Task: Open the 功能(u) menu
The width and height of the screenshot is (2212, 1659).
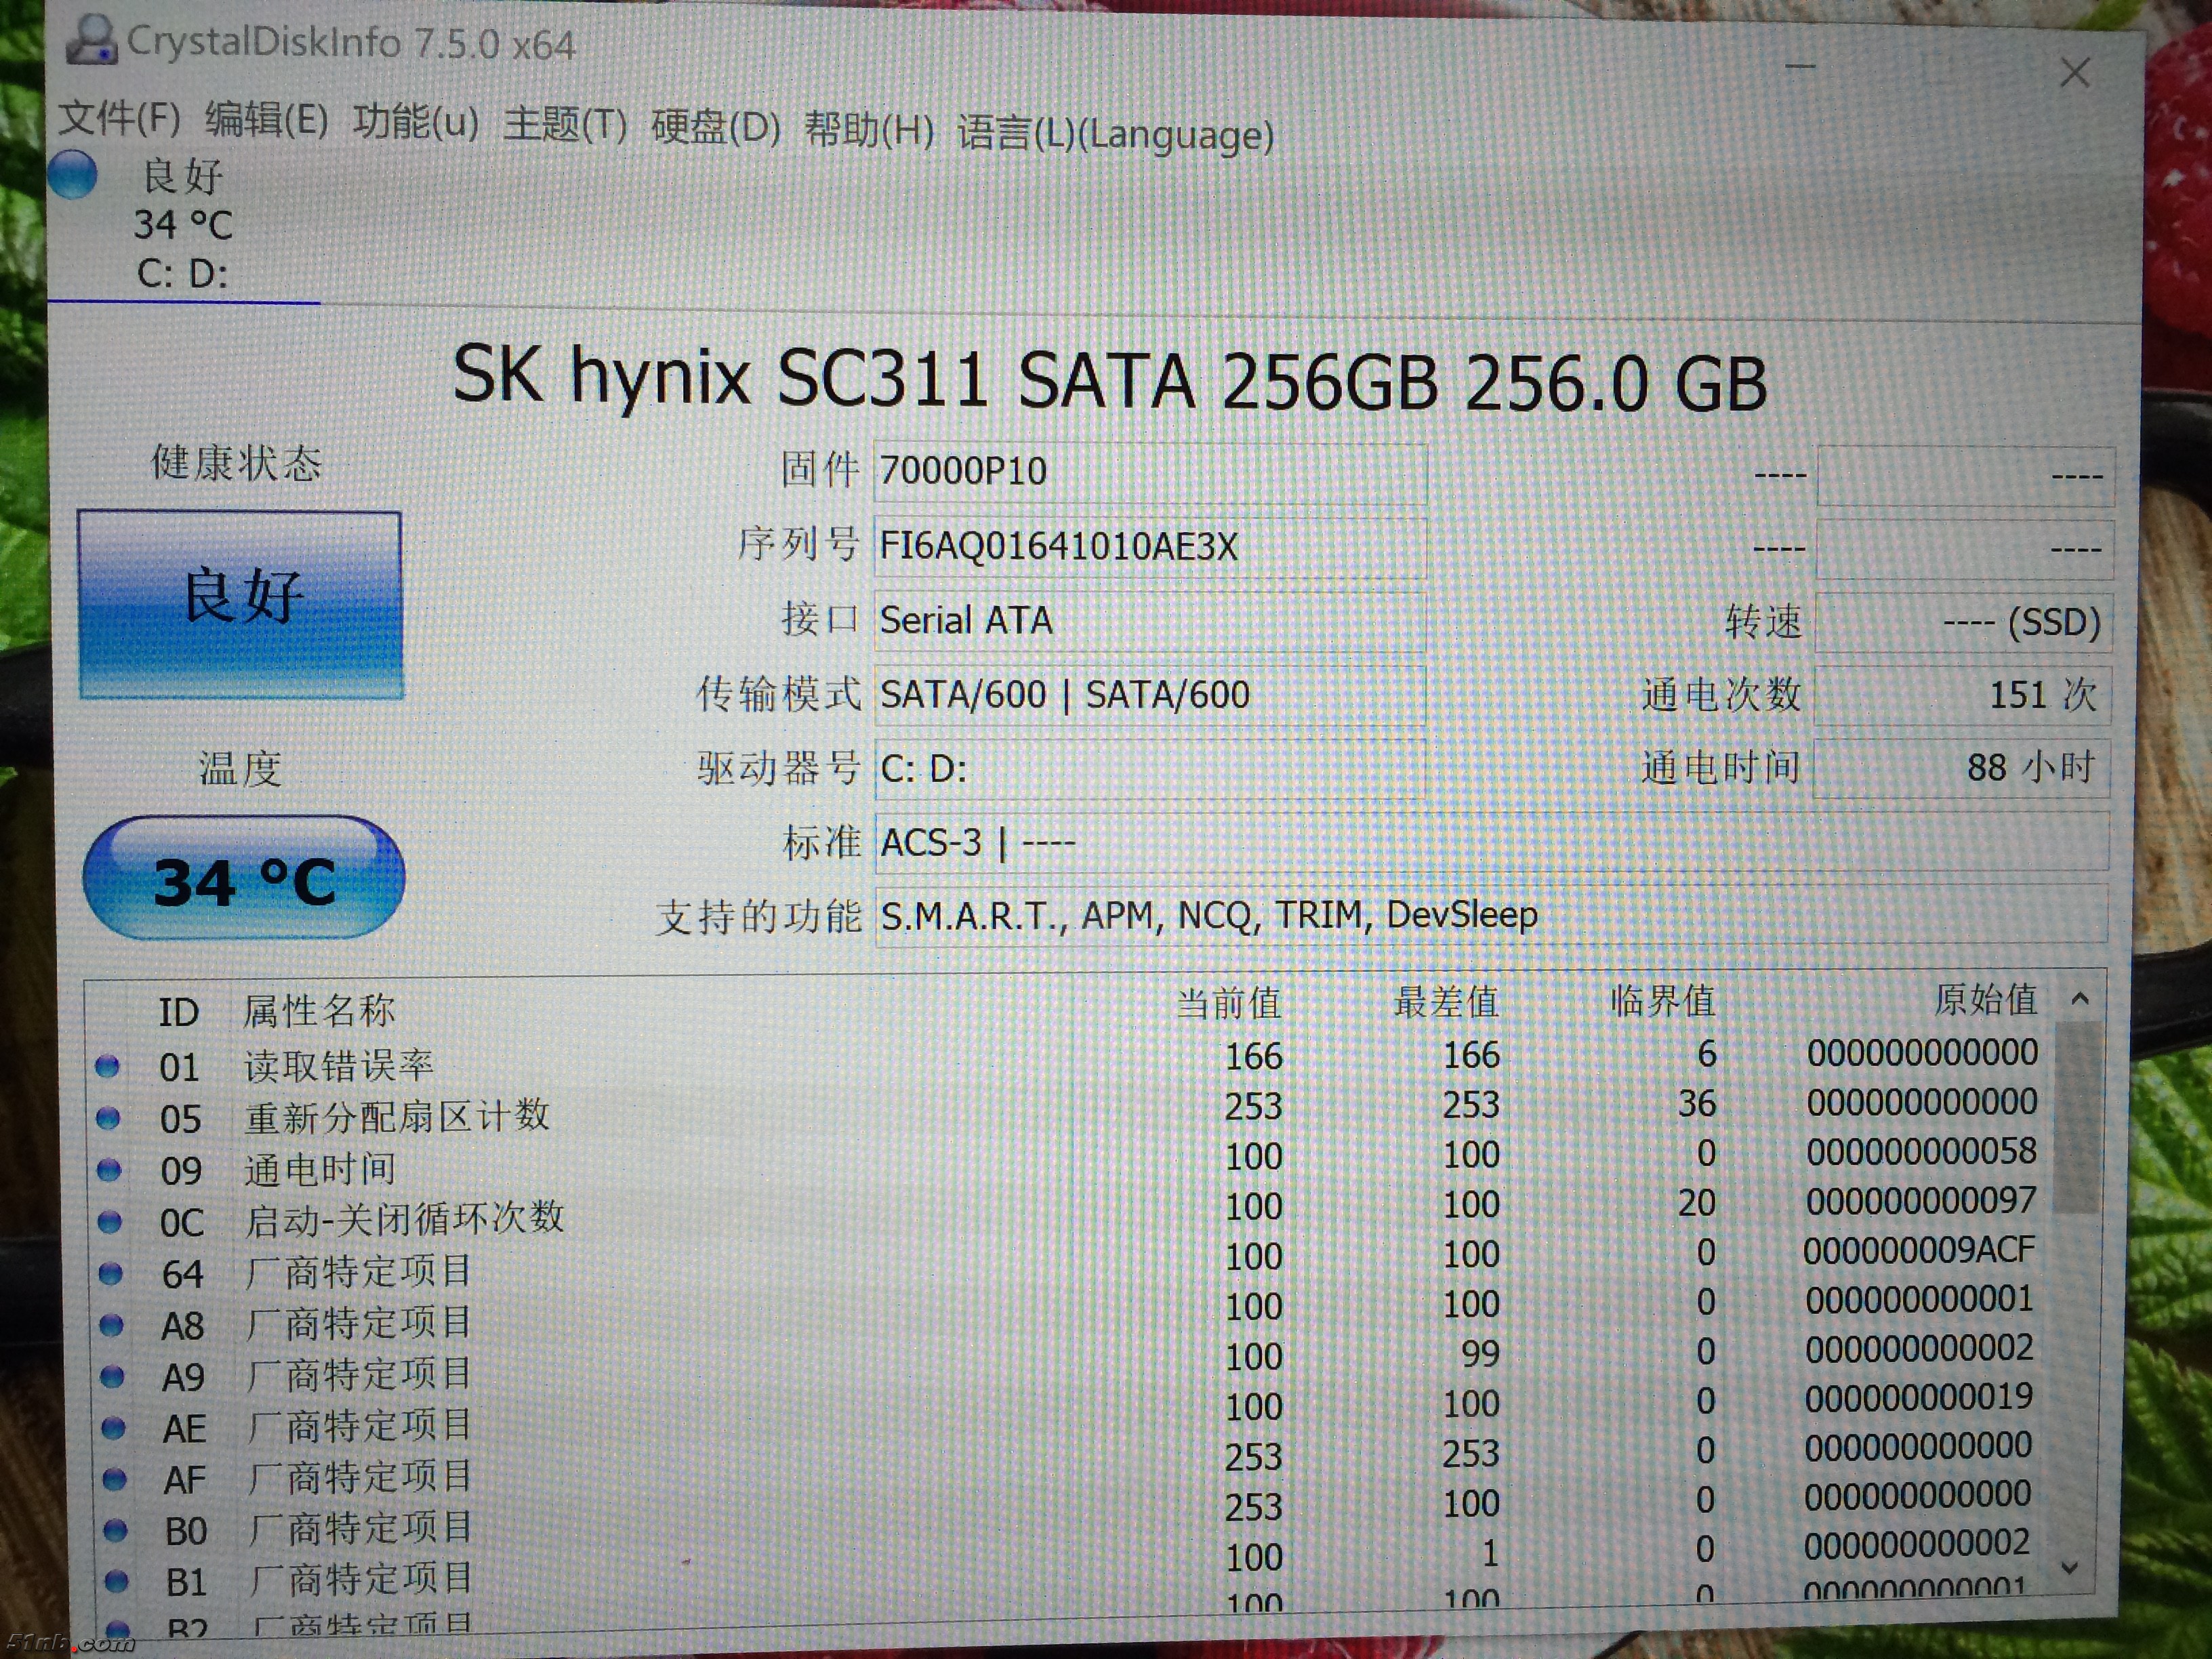Action: point(415,122)
